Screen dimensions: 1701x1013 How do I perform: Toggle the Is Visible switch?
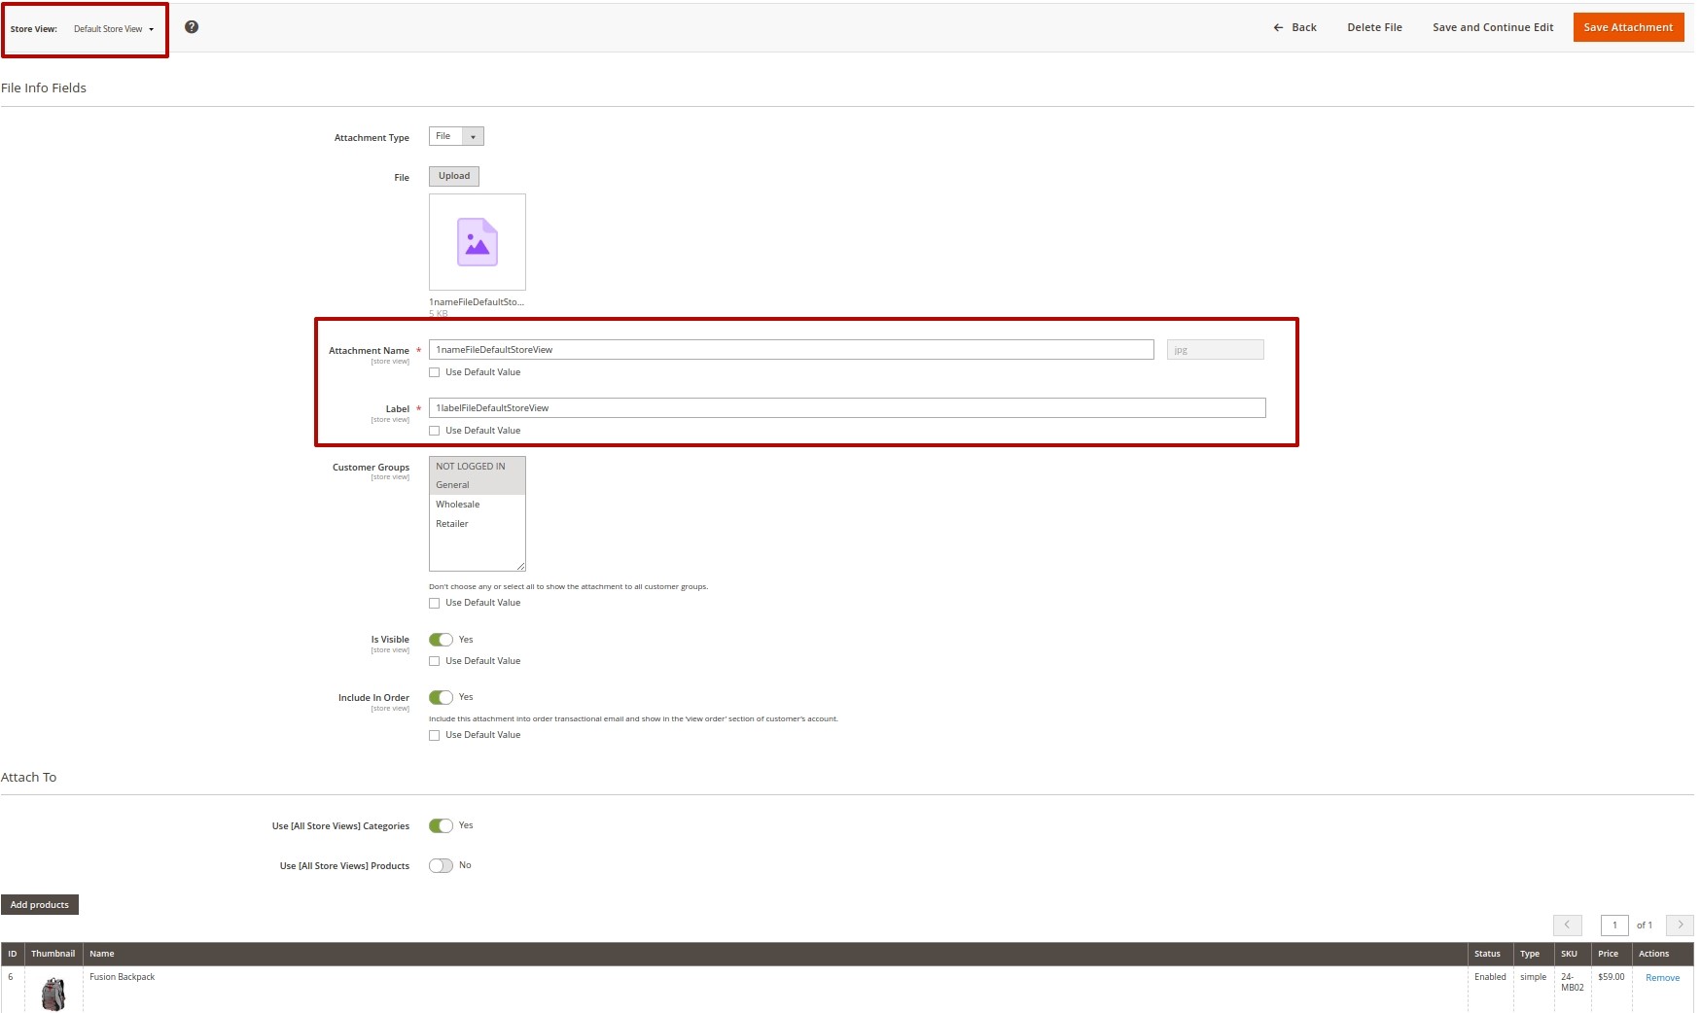click(441, 640)
